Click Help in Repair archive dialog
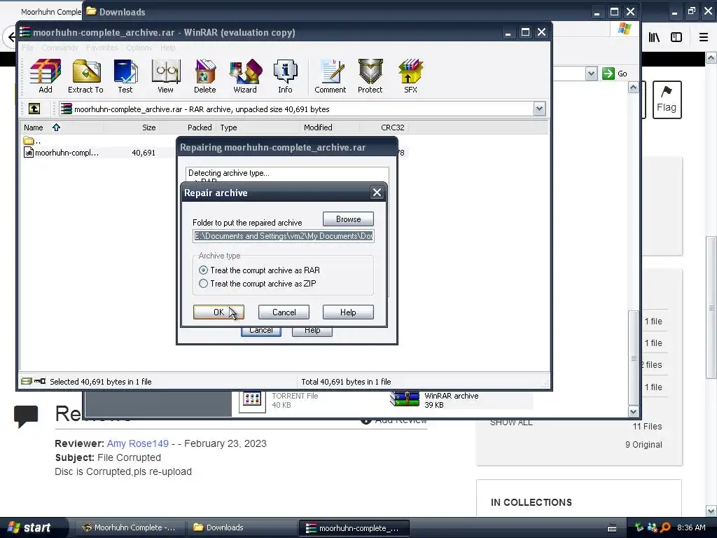The height and width of the screenshot is (538, 717). click(x=348, y=312)
